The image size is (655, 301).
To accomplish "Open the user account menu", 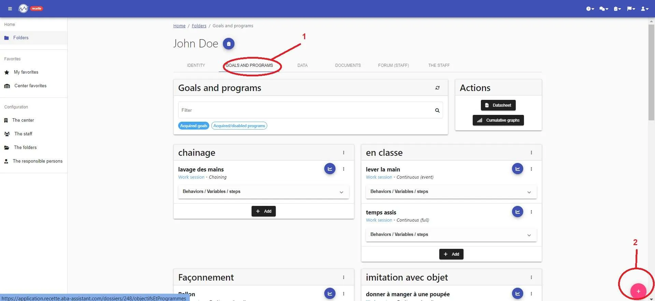I will pos(644,9).
